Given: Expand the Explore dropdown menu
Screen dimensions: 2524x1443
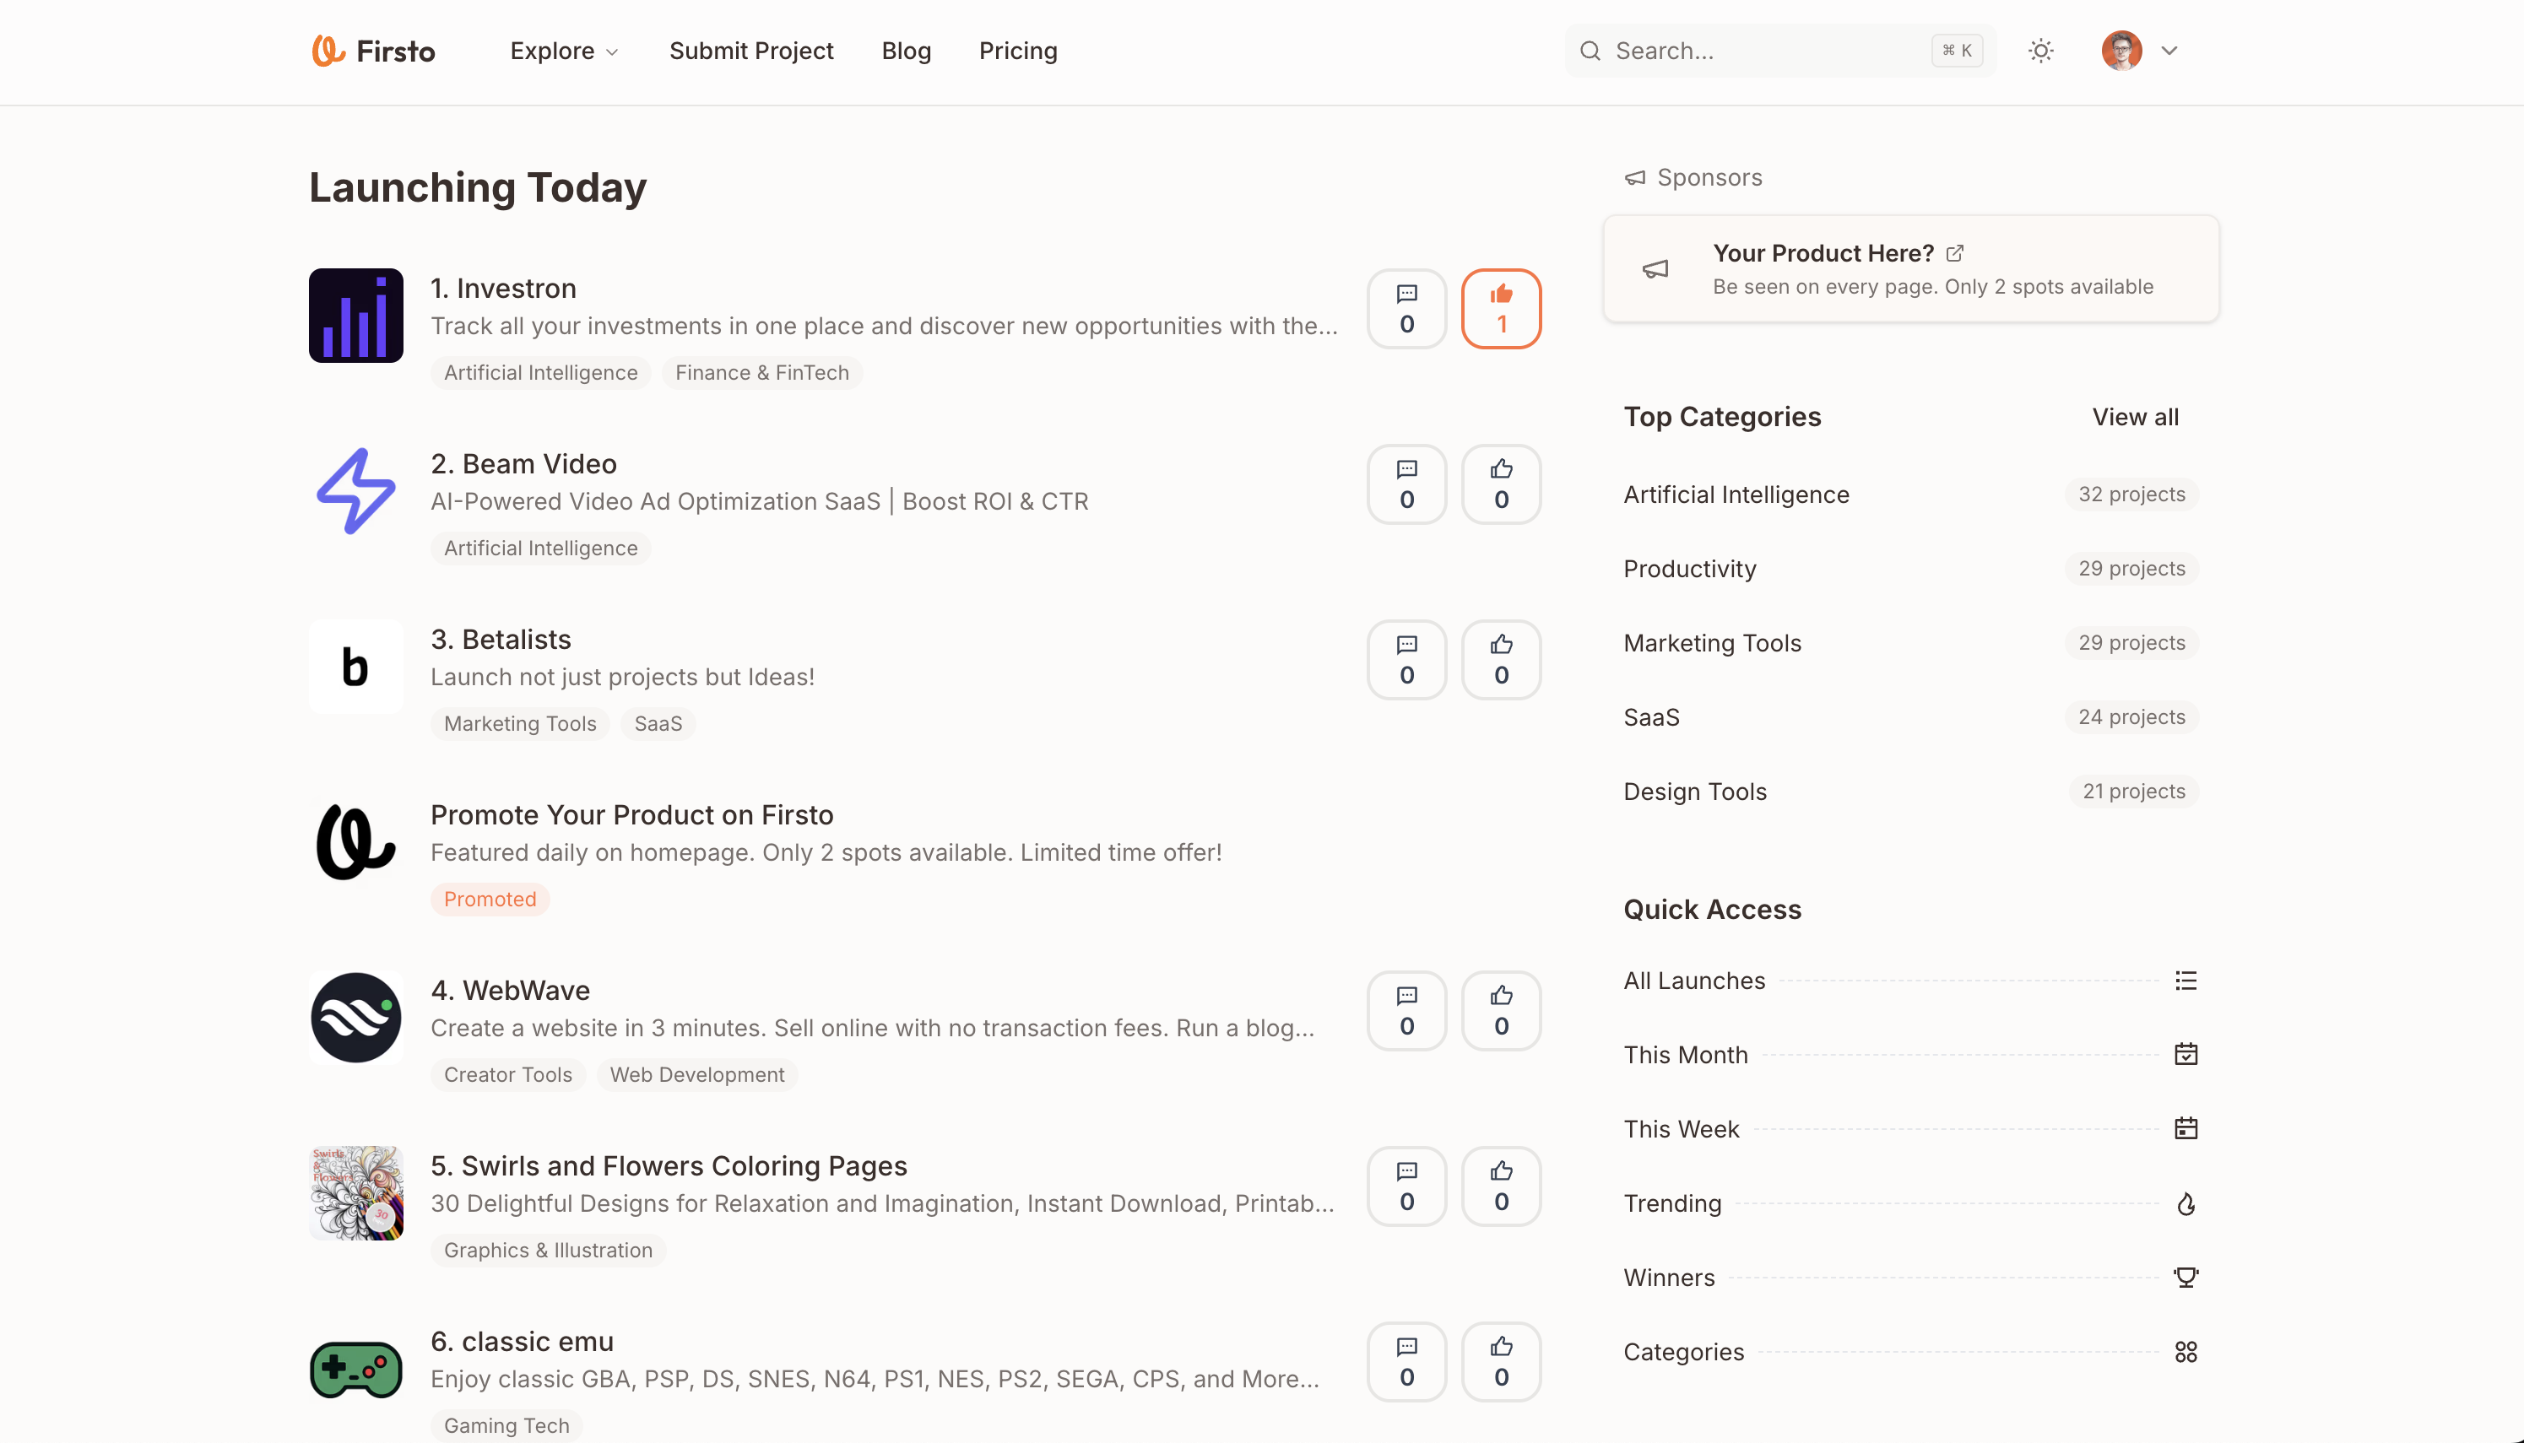Looking at the screenshot, I should (564, 51).
